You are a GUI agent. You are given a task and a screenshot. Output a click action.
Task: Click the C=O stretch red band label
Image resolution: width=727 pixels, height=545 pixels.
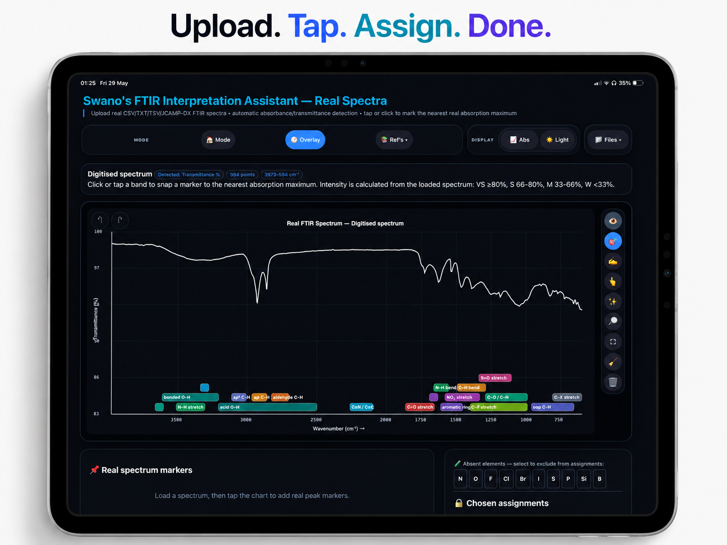420,407
